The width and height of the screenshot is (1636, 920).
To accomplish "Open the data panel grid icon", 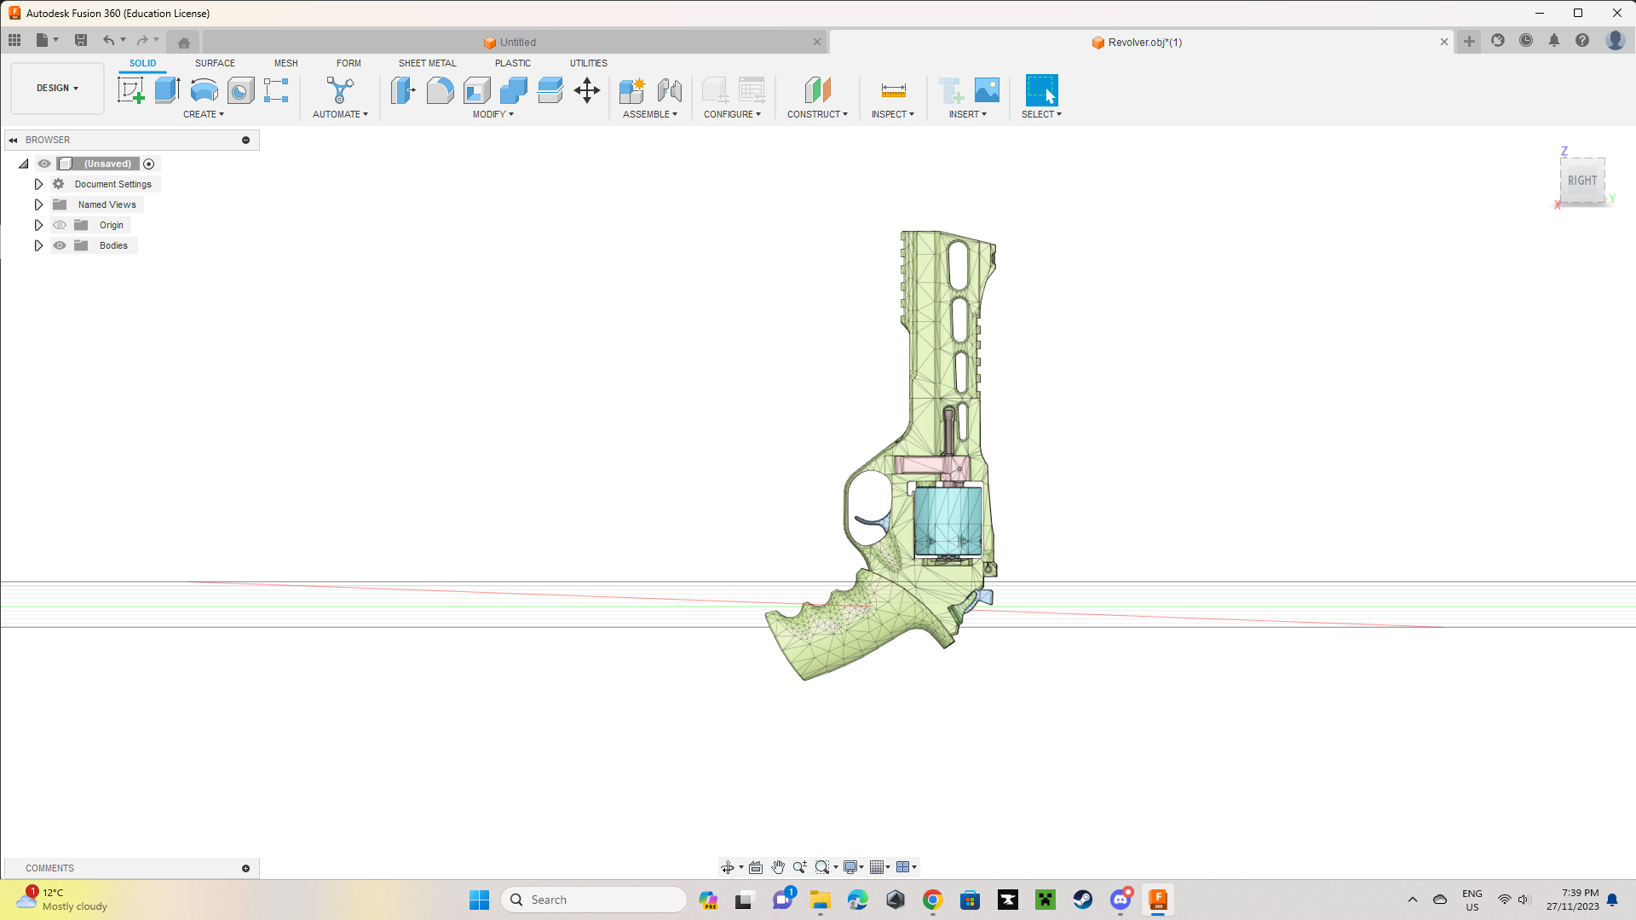I will click(14, 40).
